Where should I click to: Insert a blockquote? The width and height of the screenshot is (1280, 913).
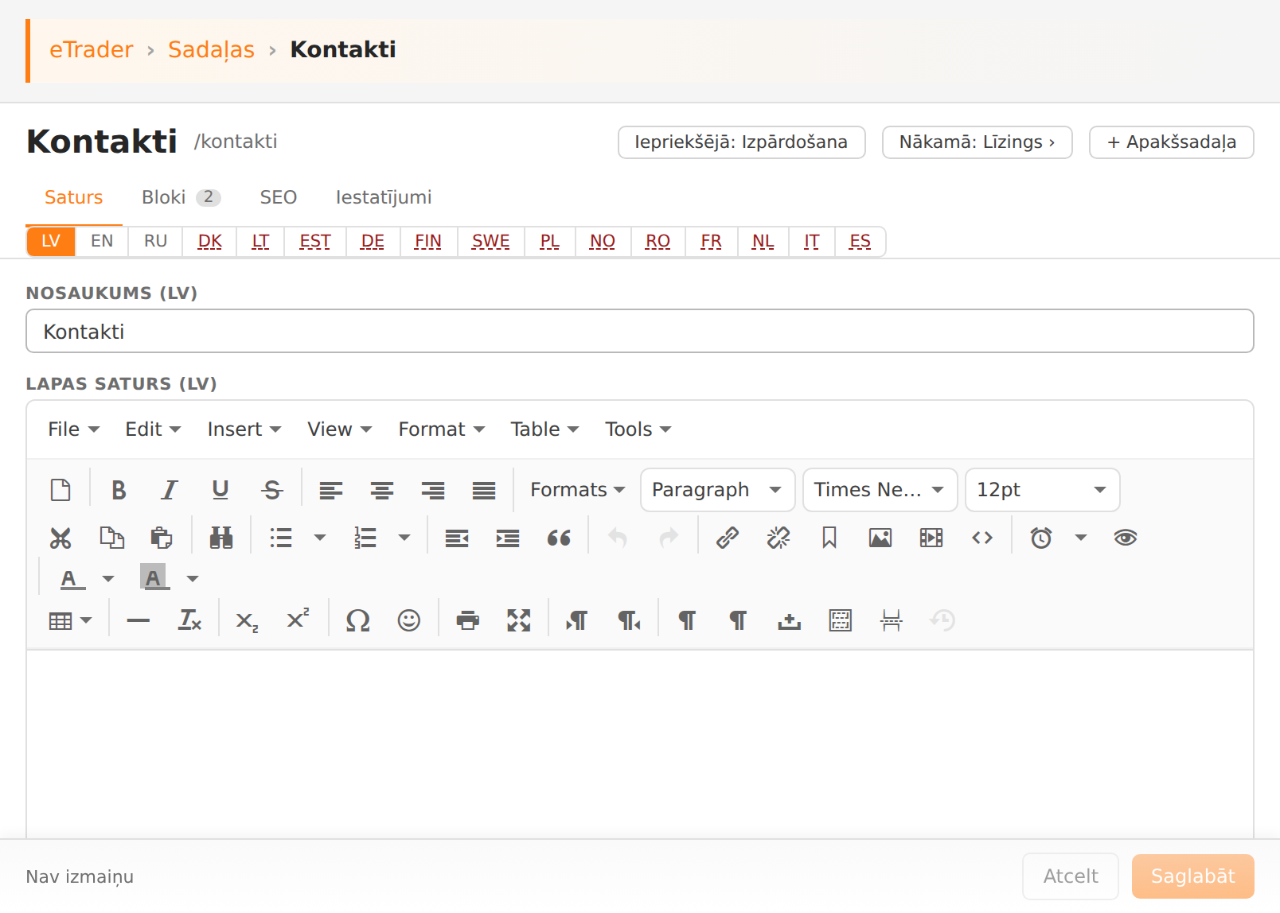tap(559, 538)
